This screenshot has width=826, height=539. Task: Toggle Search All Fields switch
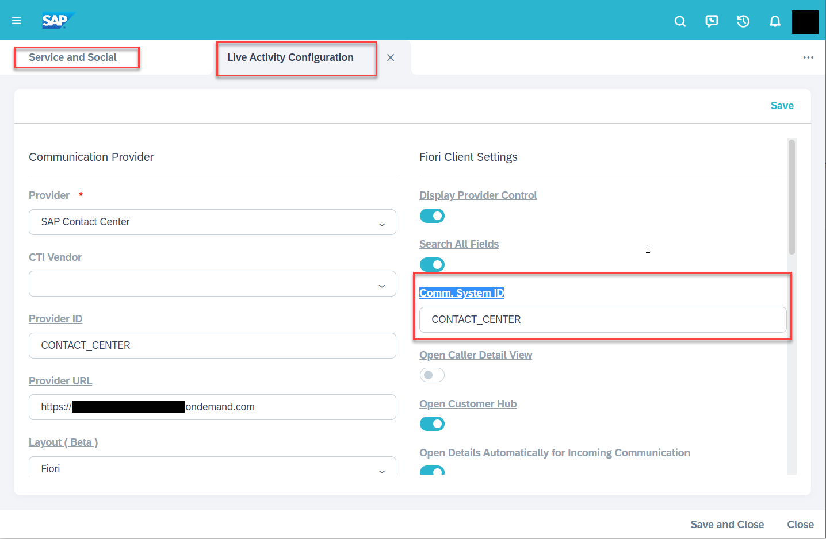[x=432, y=264]
